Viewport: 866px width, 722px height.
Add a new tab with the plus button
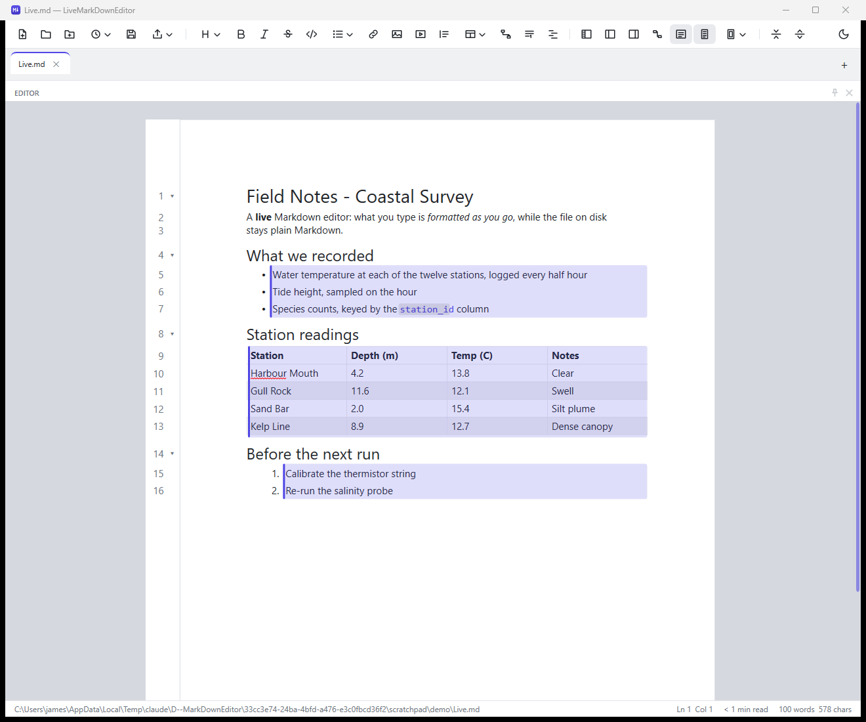point(844,65)
